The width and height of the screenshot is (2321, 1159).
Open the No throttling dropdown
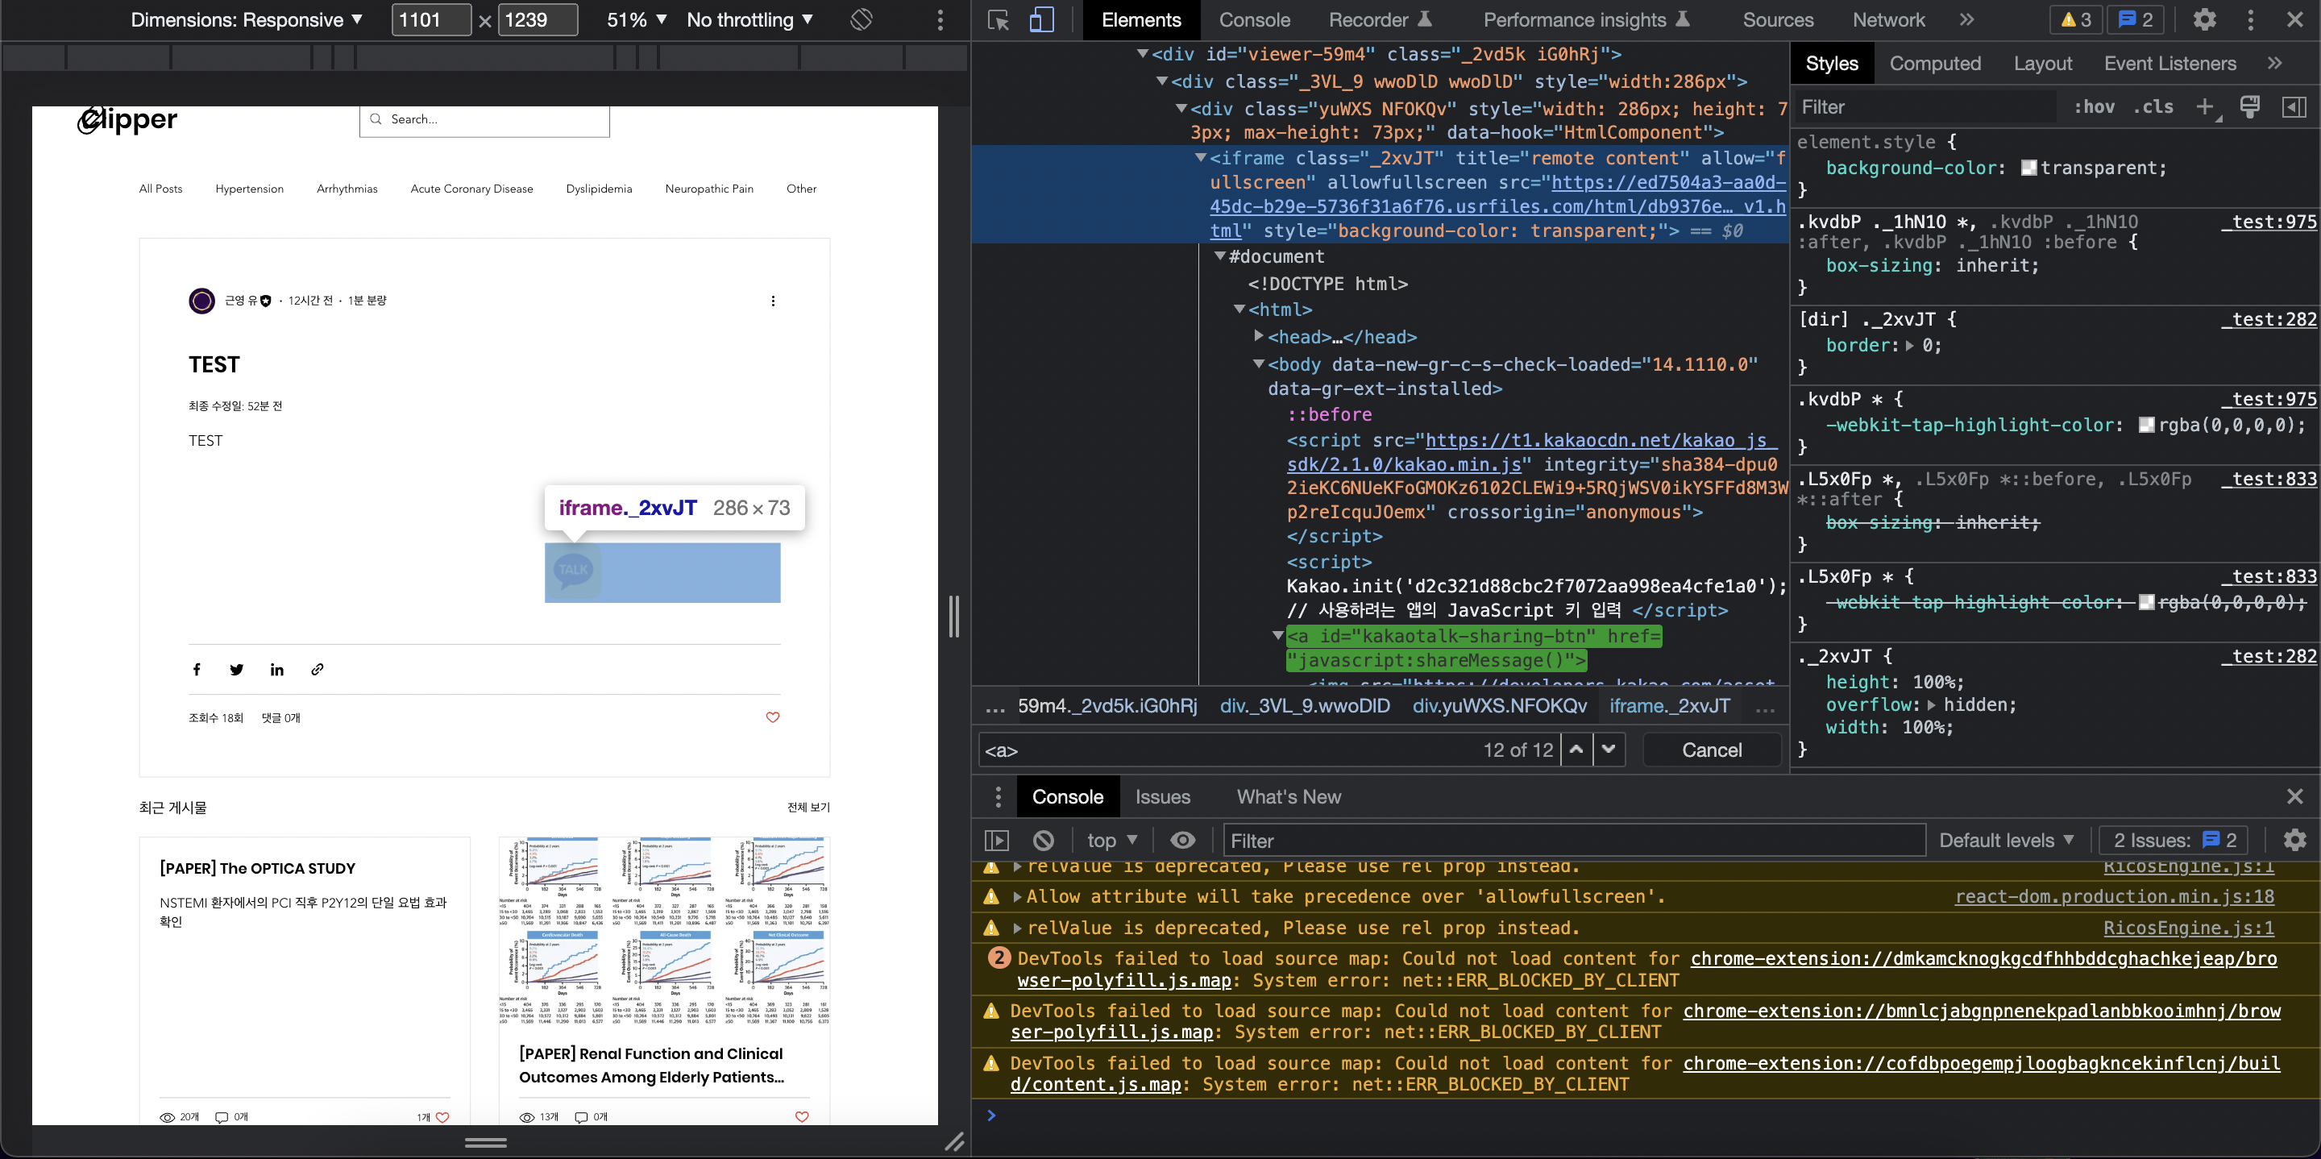point(749,20)
